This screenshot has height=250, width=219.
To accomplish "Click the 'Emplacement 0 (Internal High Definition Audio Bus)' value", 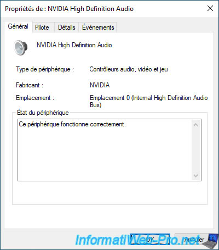I will click(x=149, y=101).
